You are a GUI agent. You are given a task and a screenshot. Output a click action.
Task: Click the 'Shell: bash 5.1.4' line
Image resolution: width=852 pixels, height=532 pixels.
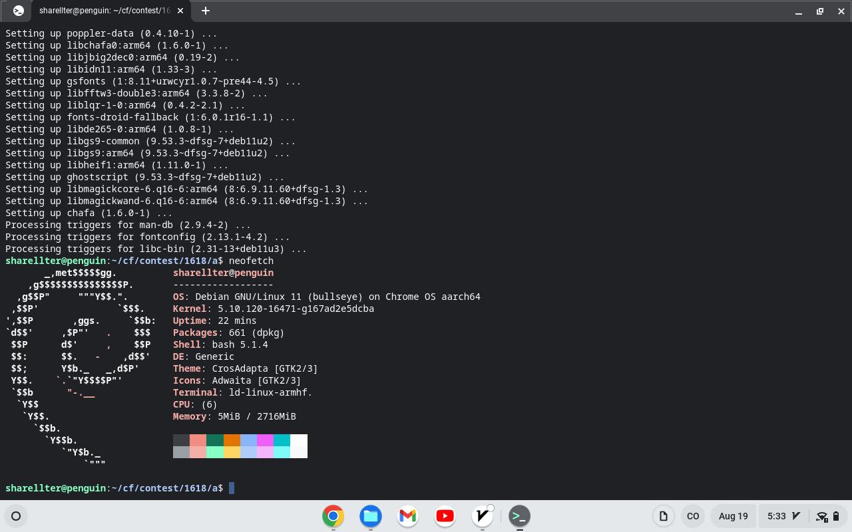pos(220,344)
